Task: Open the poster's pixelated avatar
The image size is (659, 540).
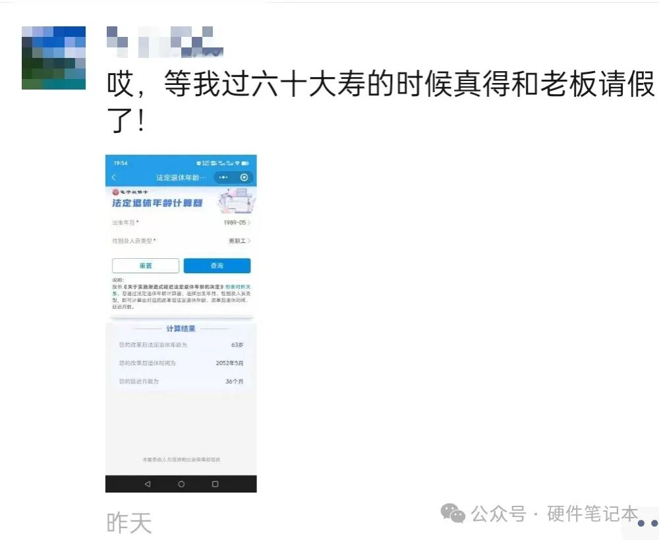Action: coord(54,58)
